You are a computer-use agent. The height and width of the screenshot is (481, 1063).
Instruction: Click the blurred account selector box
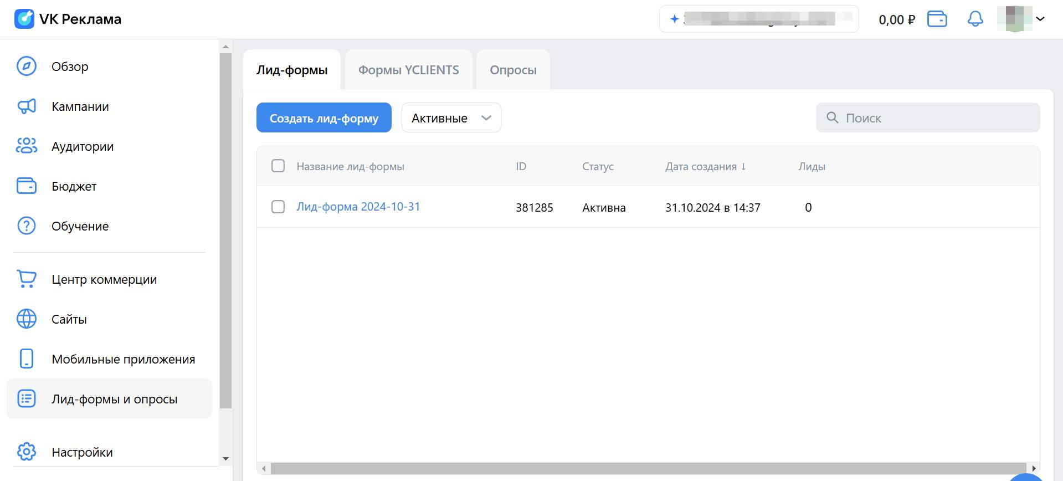[x=759, y=19]
